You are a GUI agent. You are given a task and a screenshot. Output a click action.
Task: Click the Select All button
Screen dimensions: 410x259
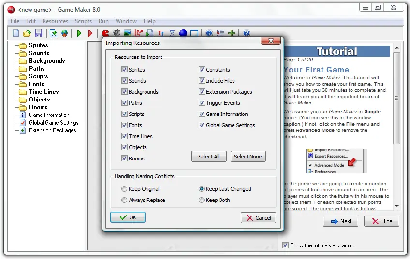[x=209, y=157]
